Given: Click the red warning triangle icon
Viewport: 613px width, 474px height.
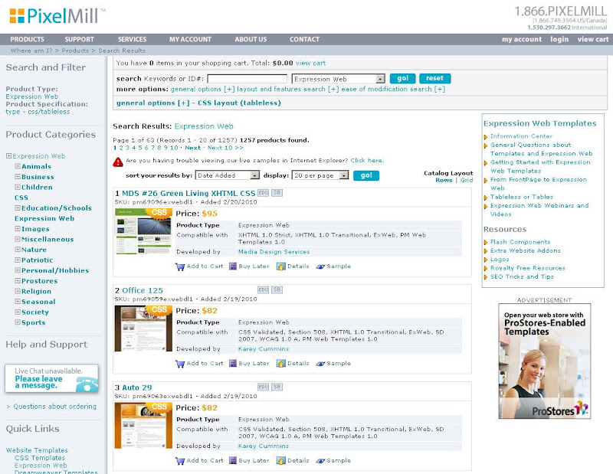Looking at the screenshot, I should click(x=118, y=162).
